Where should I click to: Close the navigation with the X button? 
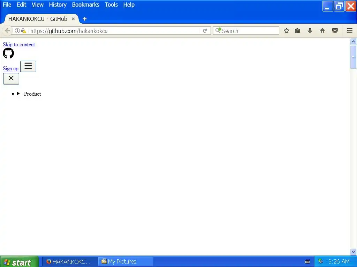11,79
